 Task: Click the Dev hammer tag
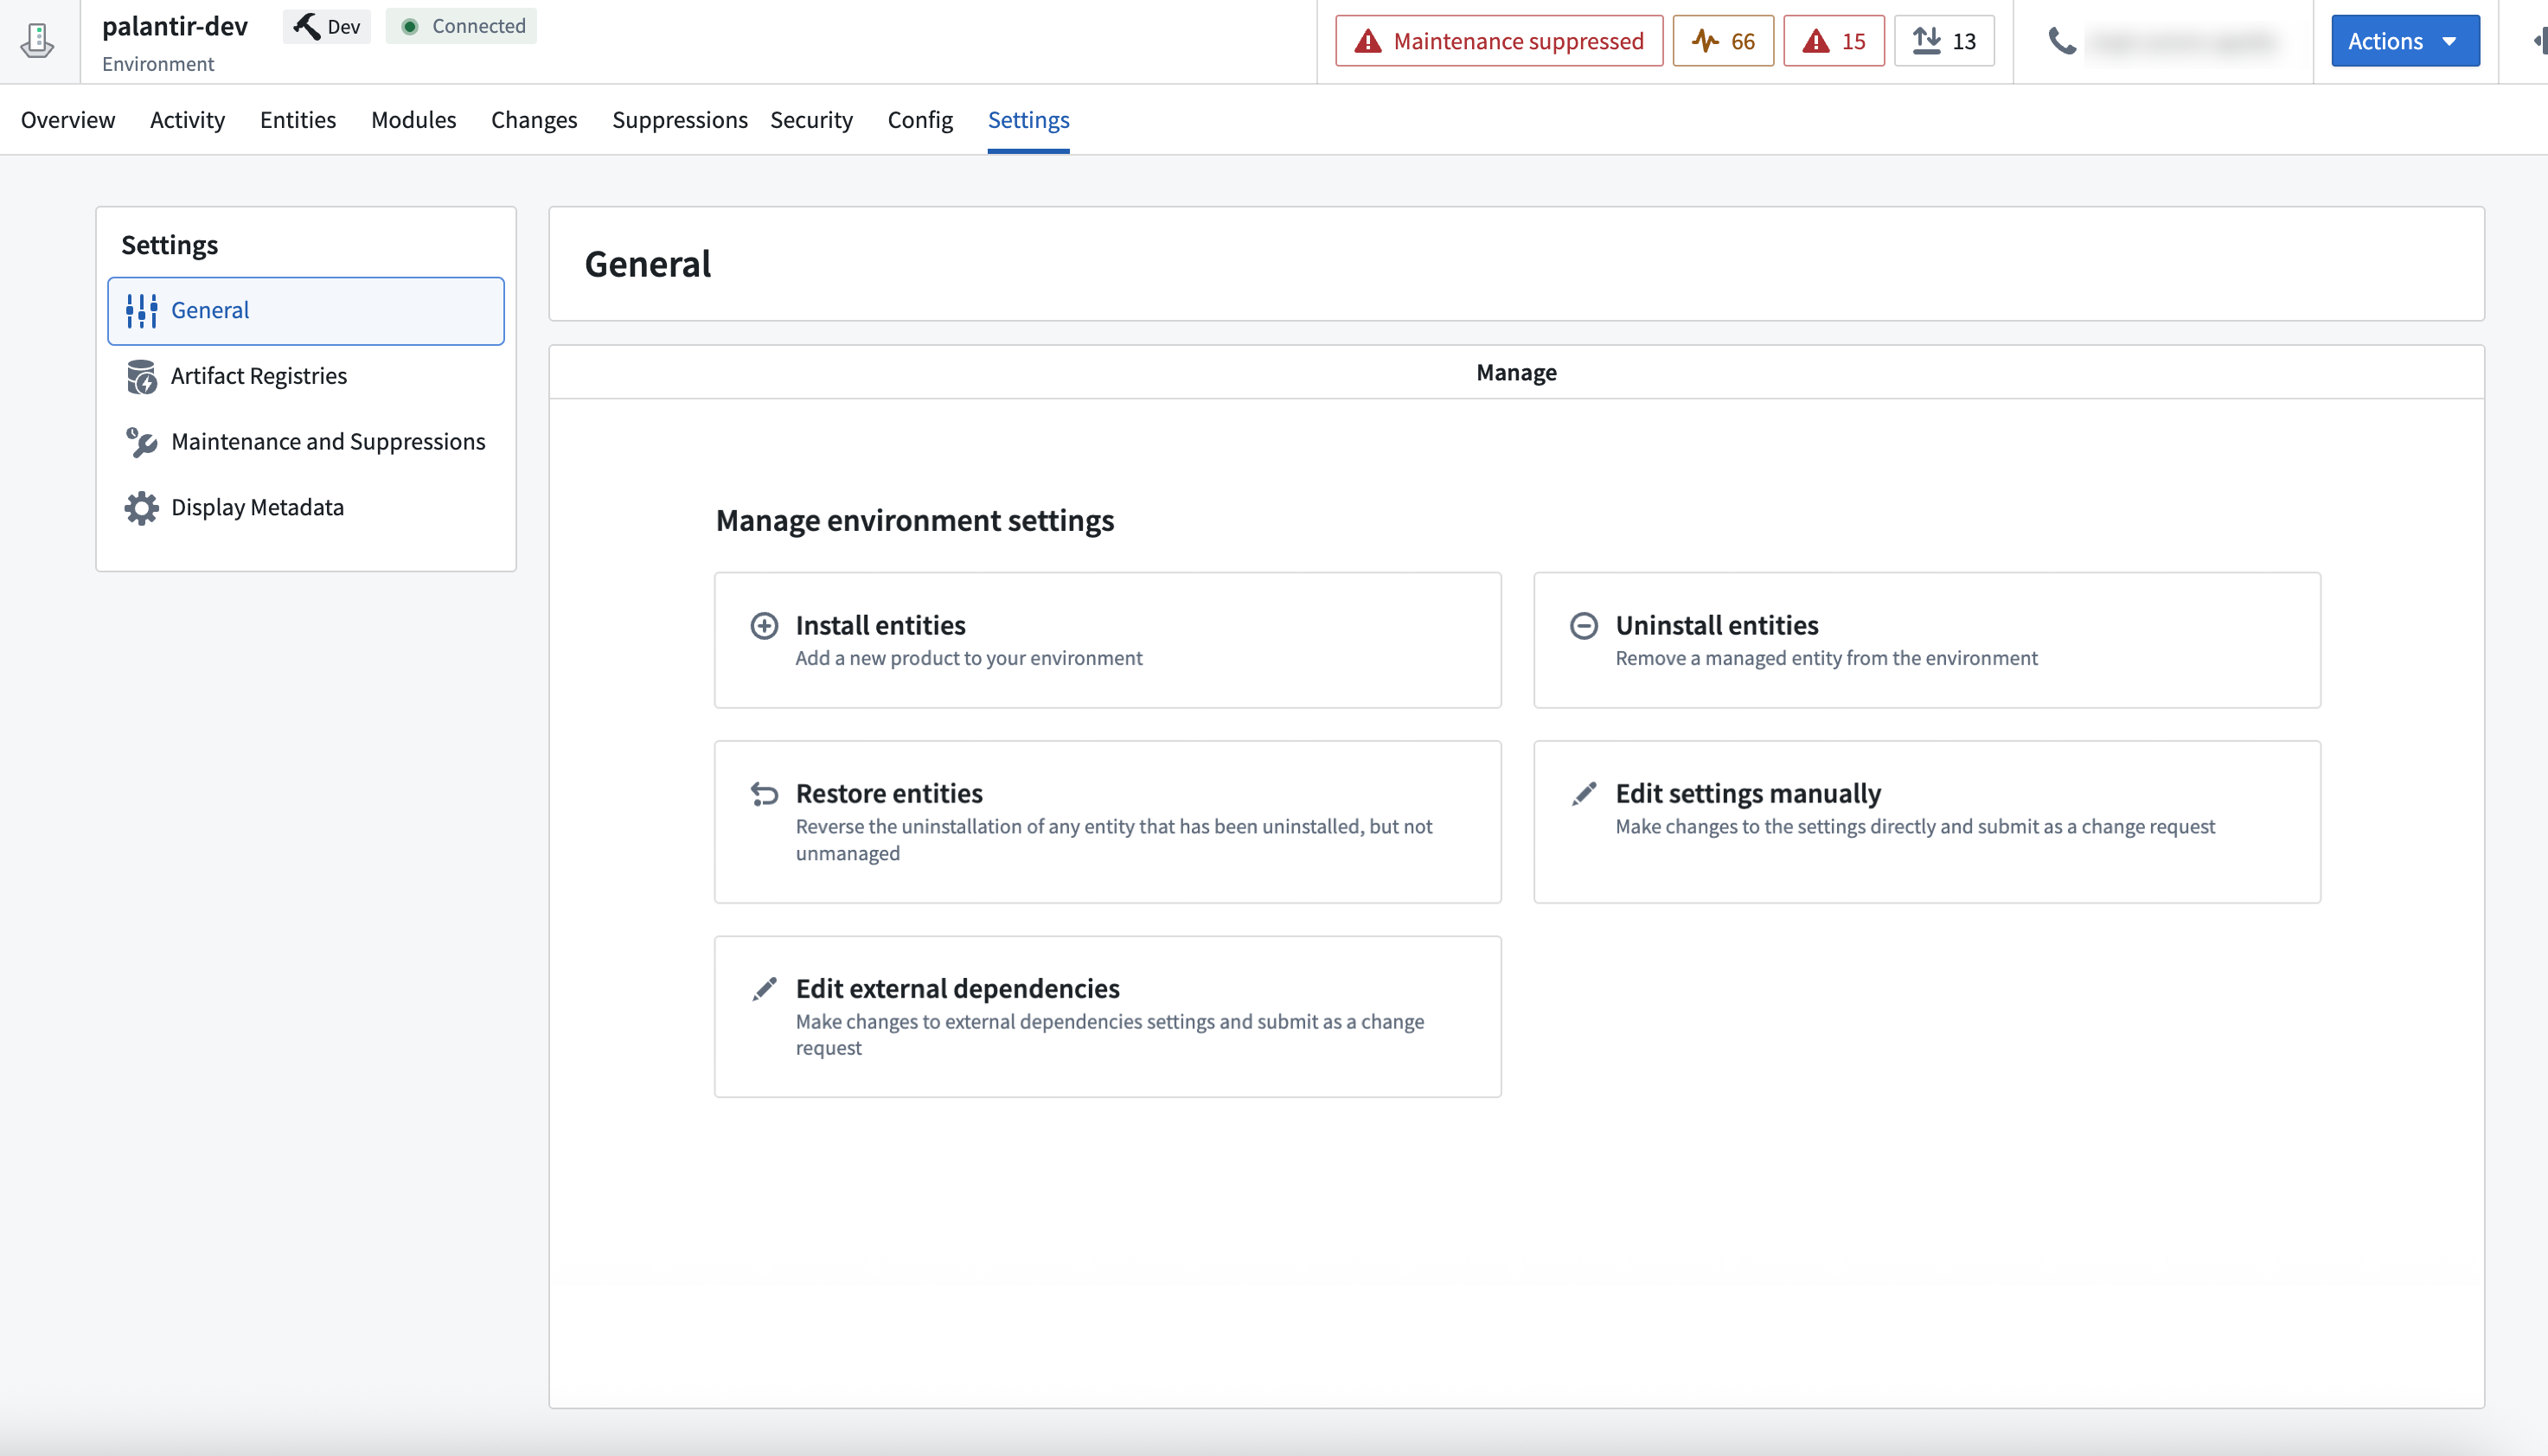326,26
